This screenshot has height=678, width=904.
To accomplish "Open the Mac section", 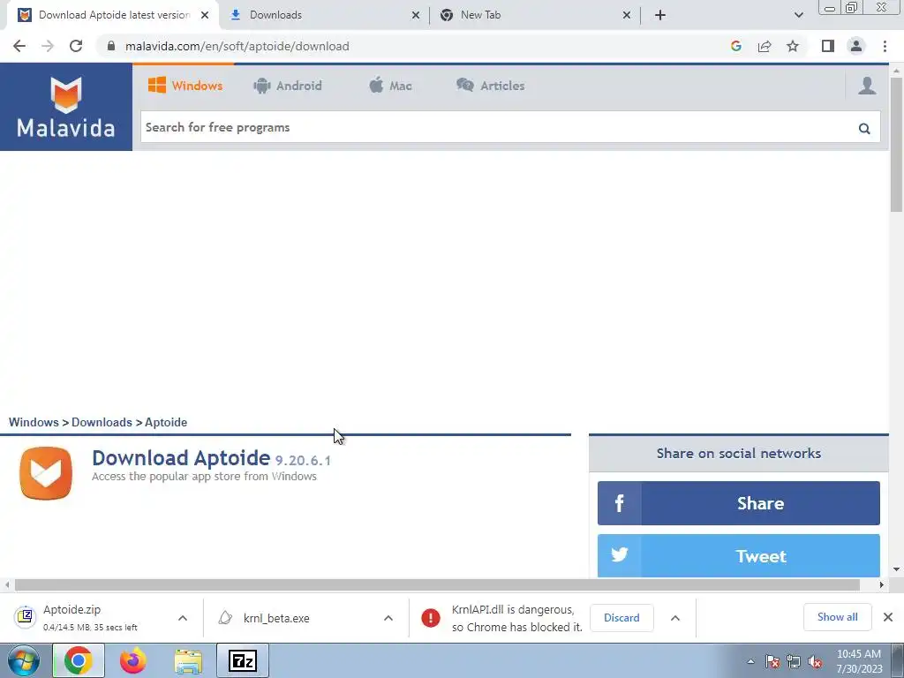I will (x=390, y=86).
